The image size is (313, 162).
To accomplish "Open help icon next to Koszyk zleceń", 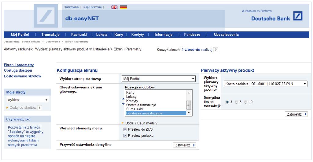I will (215, 50).
